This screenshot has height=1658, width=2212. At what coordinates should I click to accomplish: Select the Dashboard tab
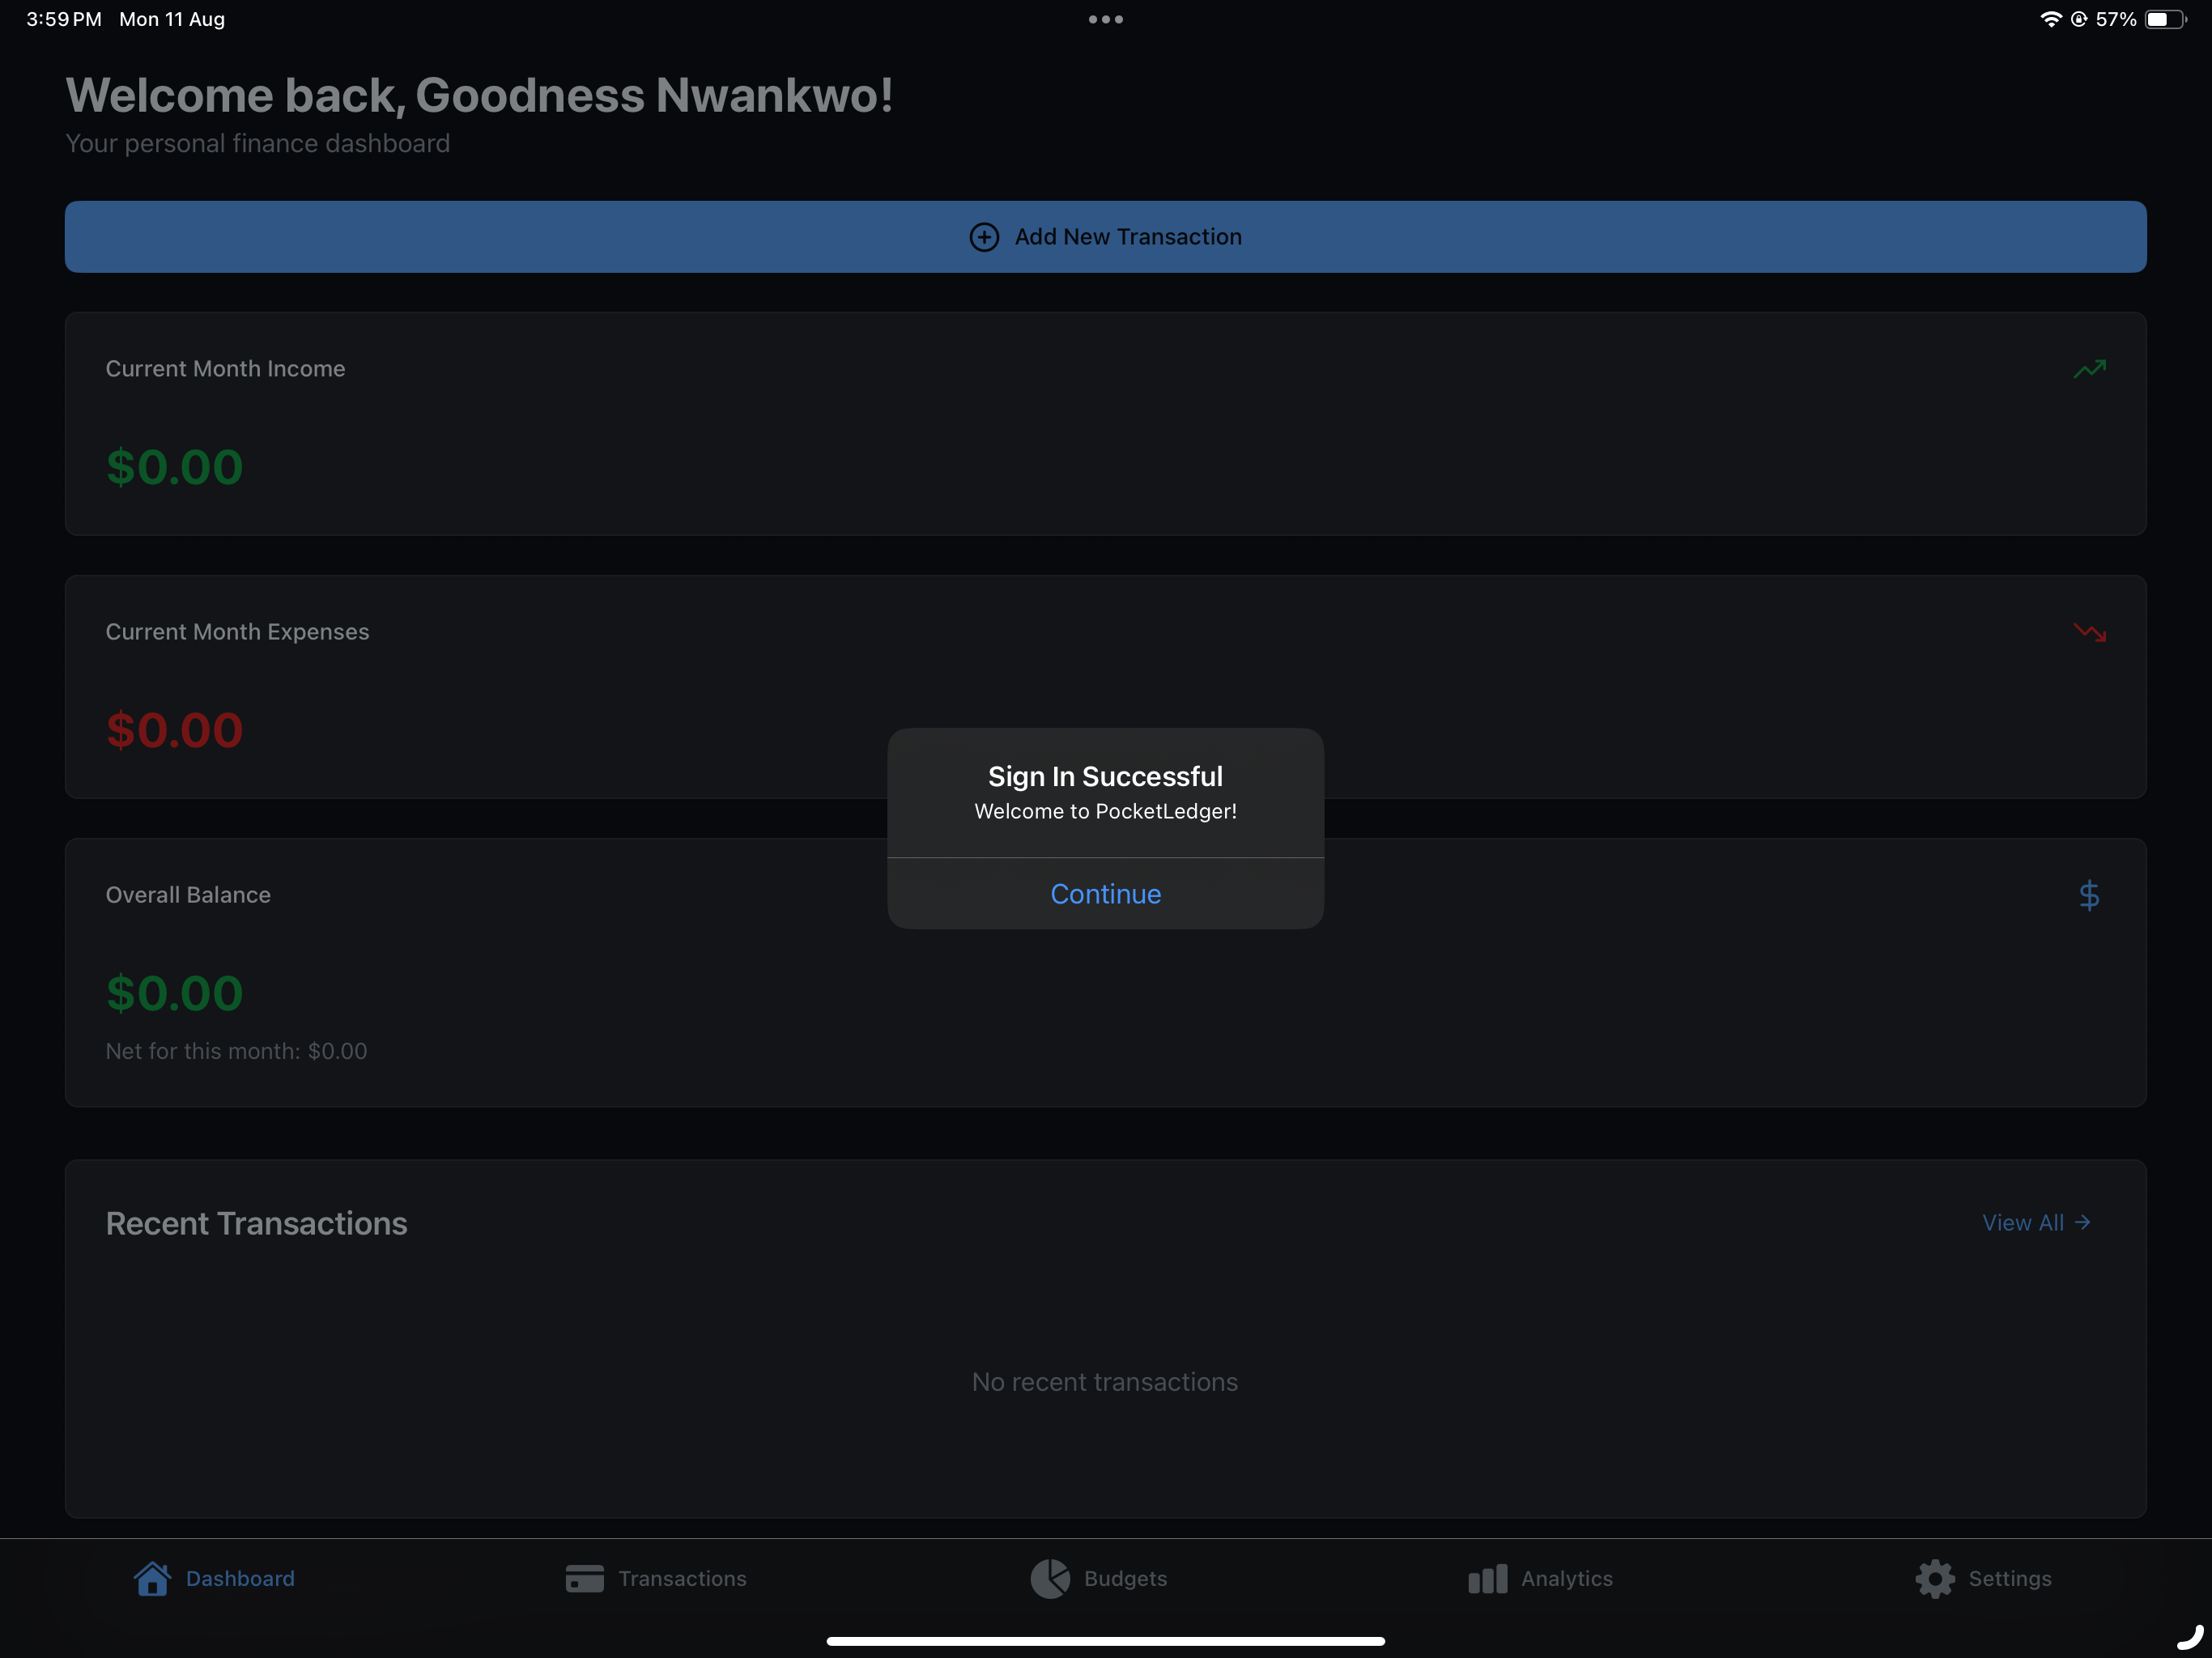tap(214, 1578)
